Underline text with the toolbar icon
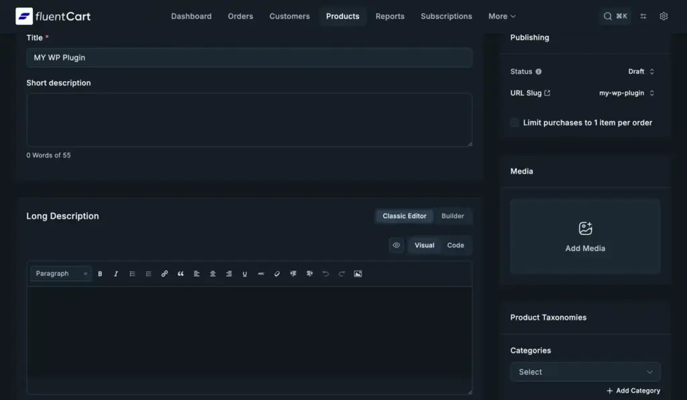The height and width of the screenshot is (400, 687). 245,274
